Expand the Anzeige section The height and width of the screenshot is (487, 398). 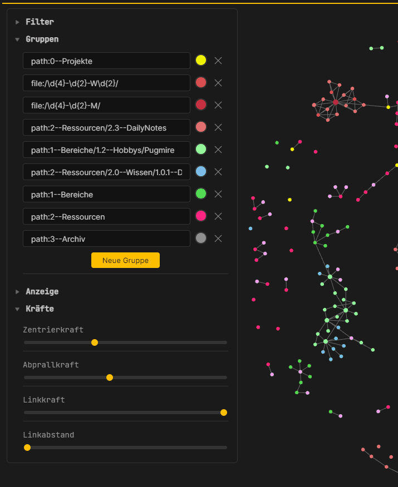coord(17,292)
